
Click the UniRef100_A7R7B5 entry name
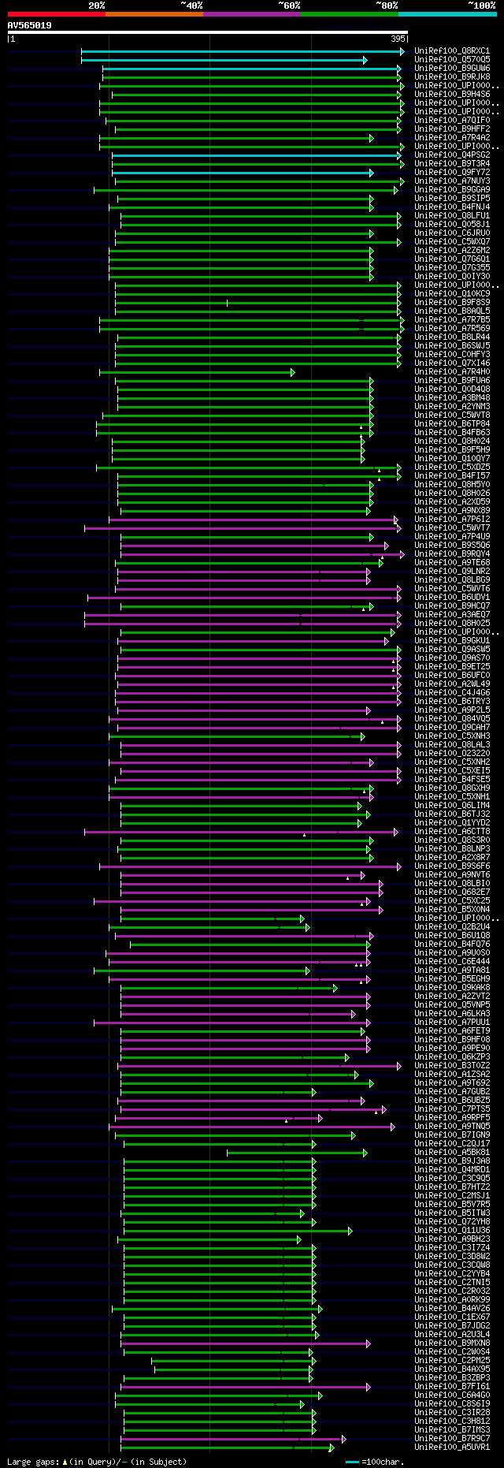452,320
